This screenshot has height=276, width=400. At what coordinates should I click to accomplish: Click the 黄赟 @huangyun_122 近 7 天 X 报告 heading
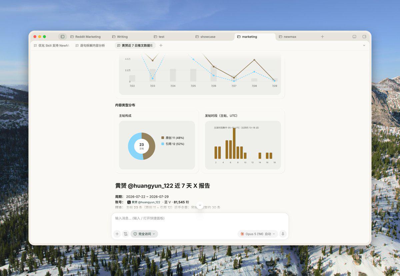pyautogui.click(x=163, y=186)
